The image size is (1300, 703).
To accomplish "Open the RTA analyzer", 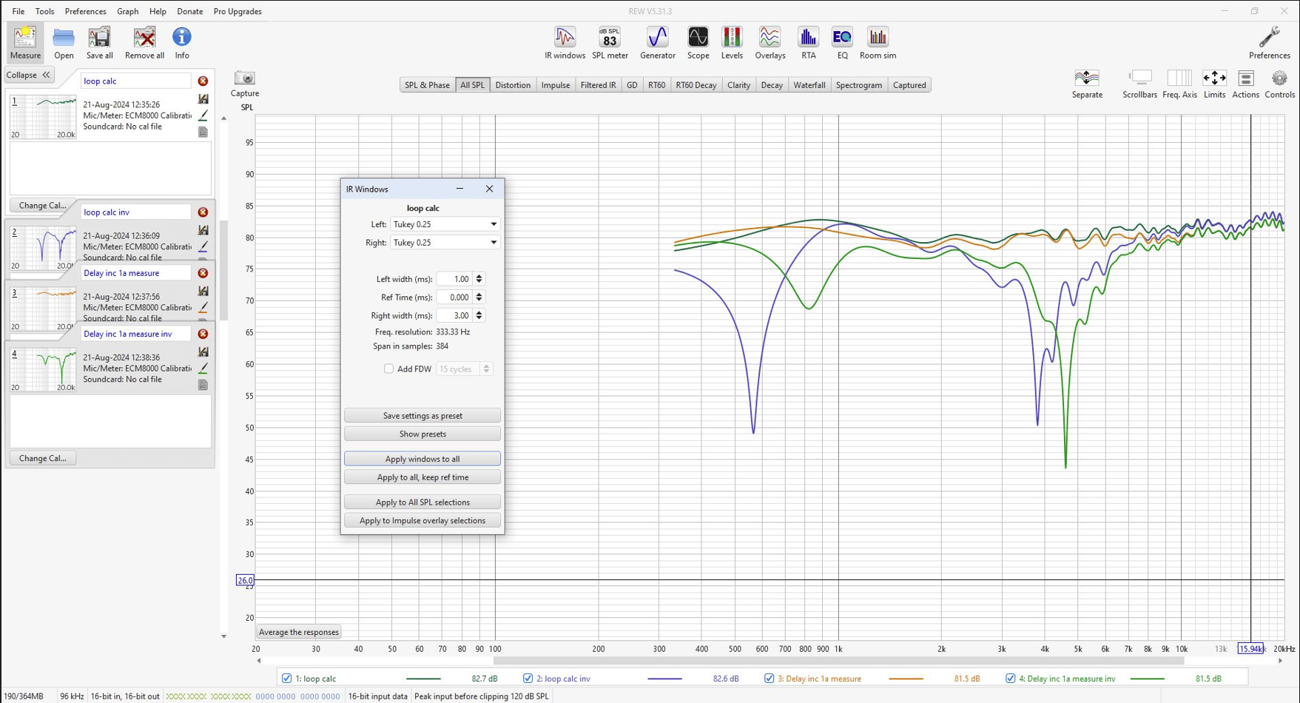I will click(808, 42).
